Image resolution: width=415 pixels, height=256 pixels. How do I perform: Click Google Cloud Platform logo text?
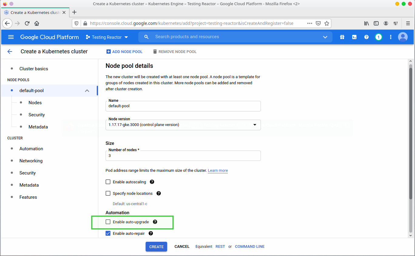click(x=49, y=37)
